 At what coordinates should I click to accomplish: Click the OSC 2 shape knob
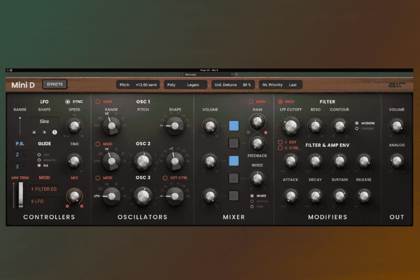175,161
